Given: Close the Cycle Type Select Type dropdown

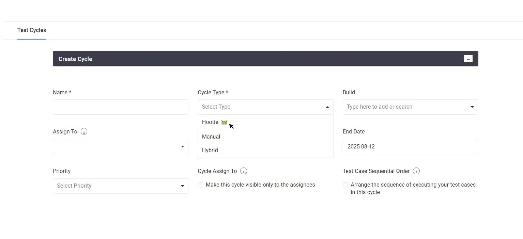Looking at the screenshot, I should coord(327,107).
